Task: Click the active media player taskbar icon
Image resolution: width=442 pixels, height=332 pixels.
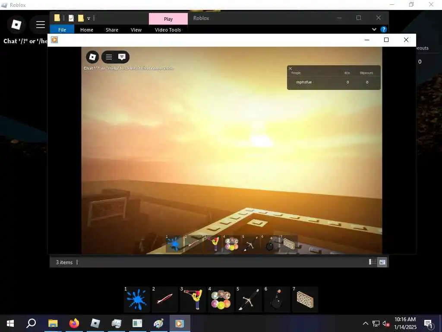Action: pyautogui.click(x=180, y=323)
